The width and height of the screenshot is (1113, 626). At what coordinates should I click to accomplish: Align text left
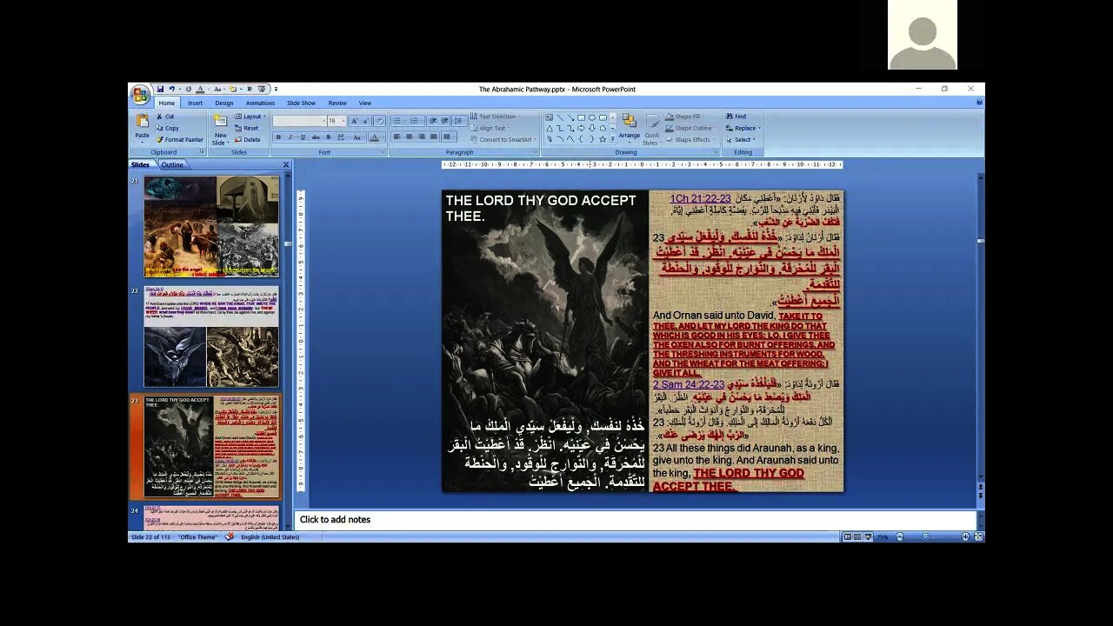click(x=397, y=137)
